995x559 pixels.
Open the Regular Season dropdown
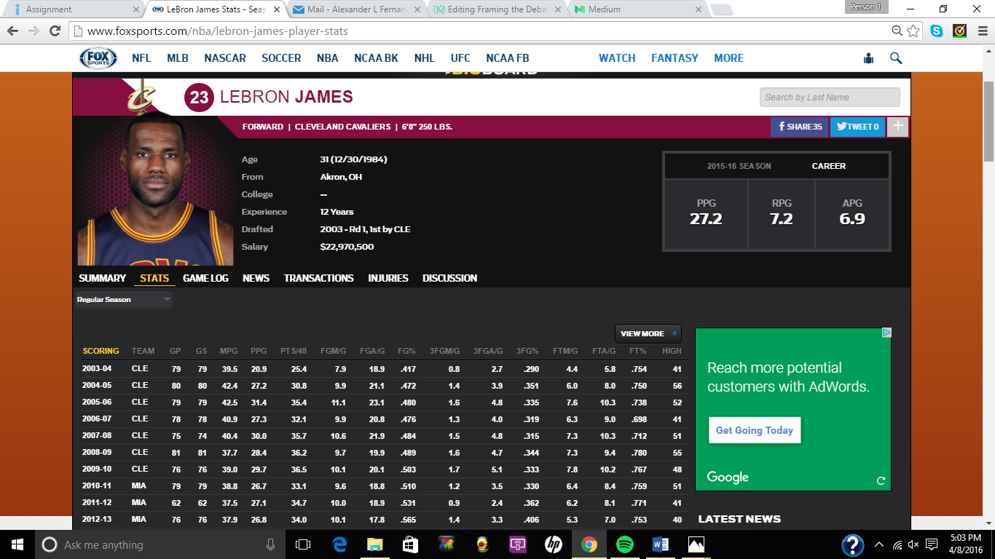click(124, 300)
